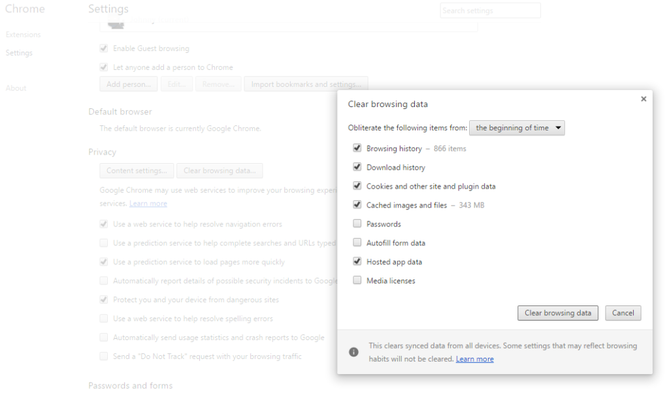Open the Learn more link in dialog
The width and height of the screenshot is (669, 393).
(x=474, y=359)
